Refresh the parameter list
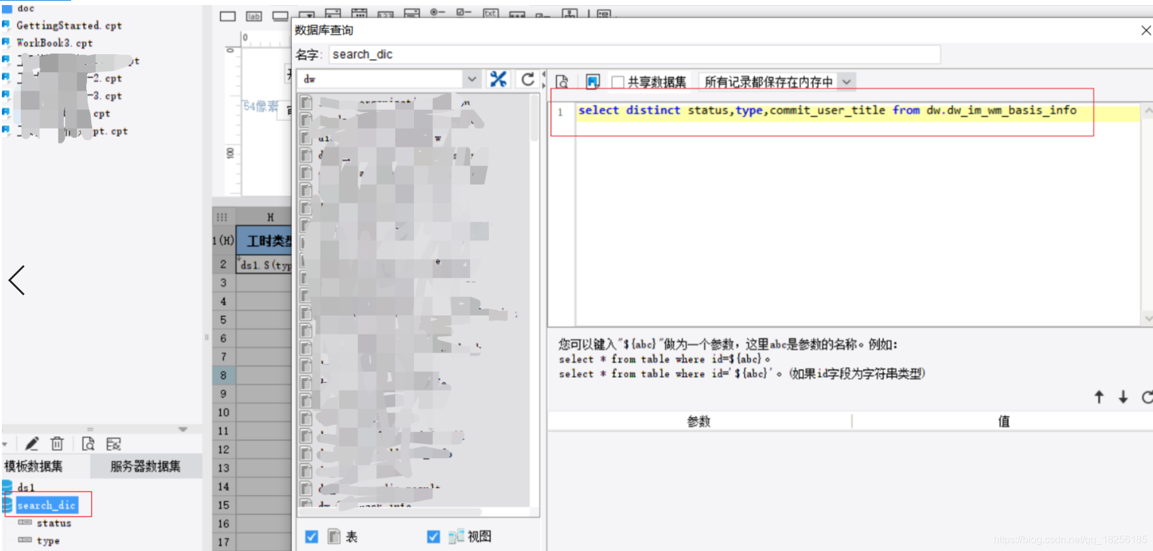1153x551 pixels. (x=1147, y=397)
